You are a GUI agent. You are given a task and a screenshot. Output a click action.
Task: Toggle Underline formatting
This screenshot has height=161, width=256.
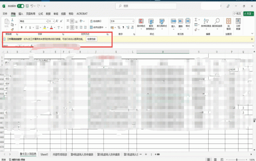(x=30, y=27)
